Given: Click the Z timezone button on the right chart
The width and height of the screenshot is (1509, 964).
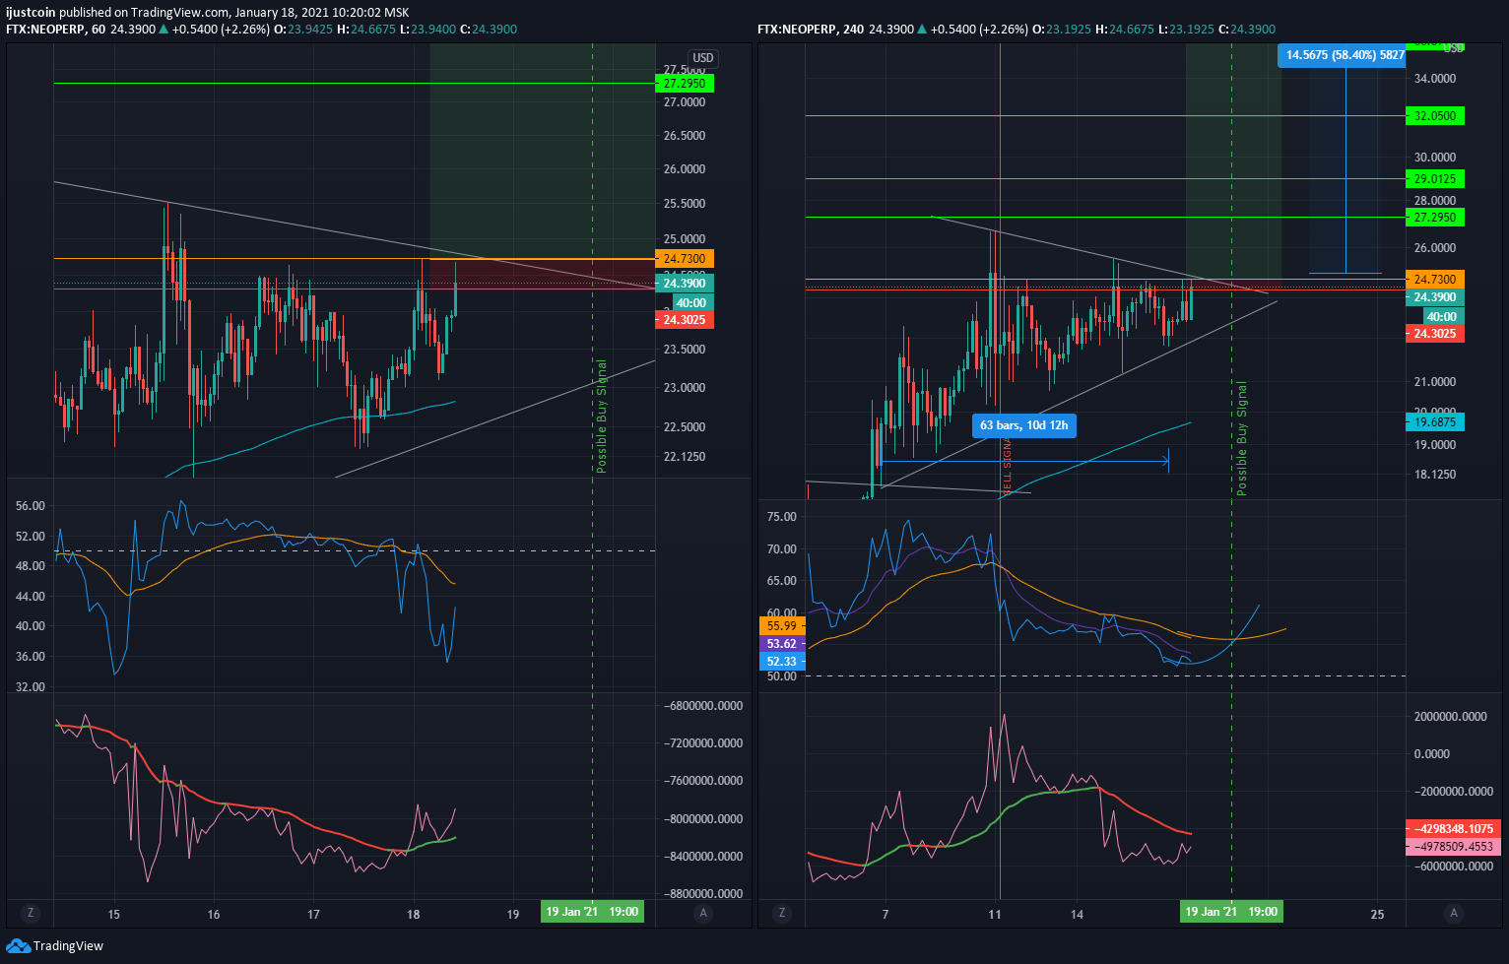Looking at the screenshot, I should point(782,913).
